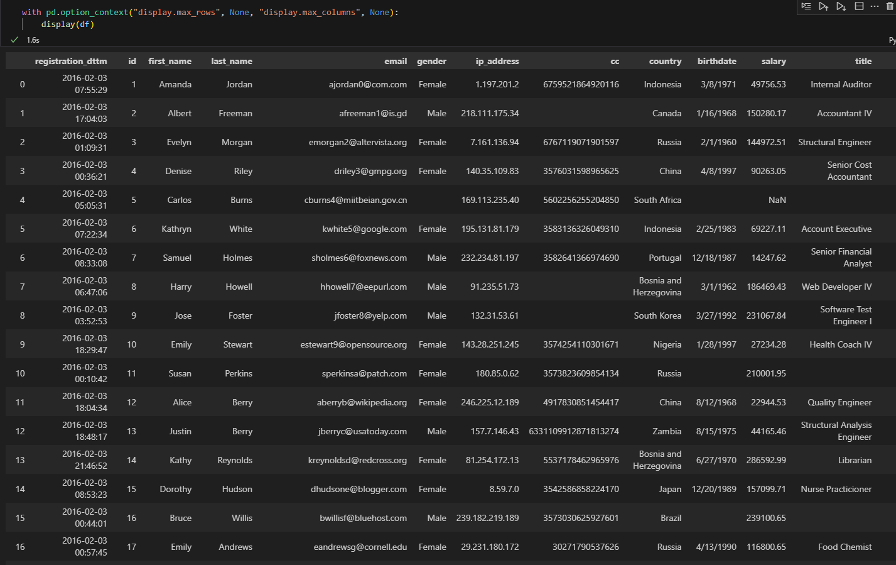This screenshot has height=565, width=896.
Task: Click the email ajordan0@com.com
Action: (368, 84)
